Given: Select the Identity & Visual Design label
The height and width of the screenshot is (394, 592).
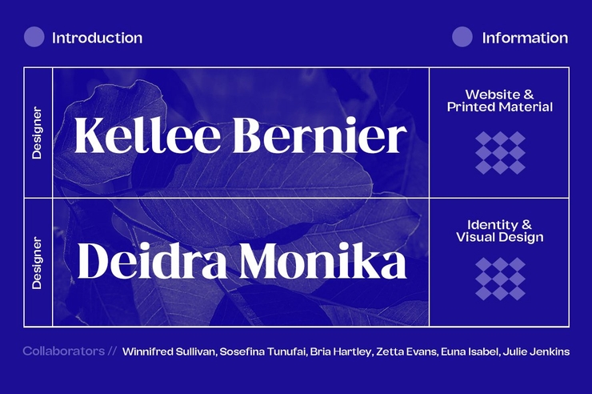Looking at the screenshot, I should (500, 231).
